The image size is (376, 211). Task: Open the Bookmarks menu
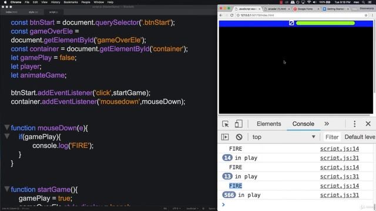tap(70, 2)
